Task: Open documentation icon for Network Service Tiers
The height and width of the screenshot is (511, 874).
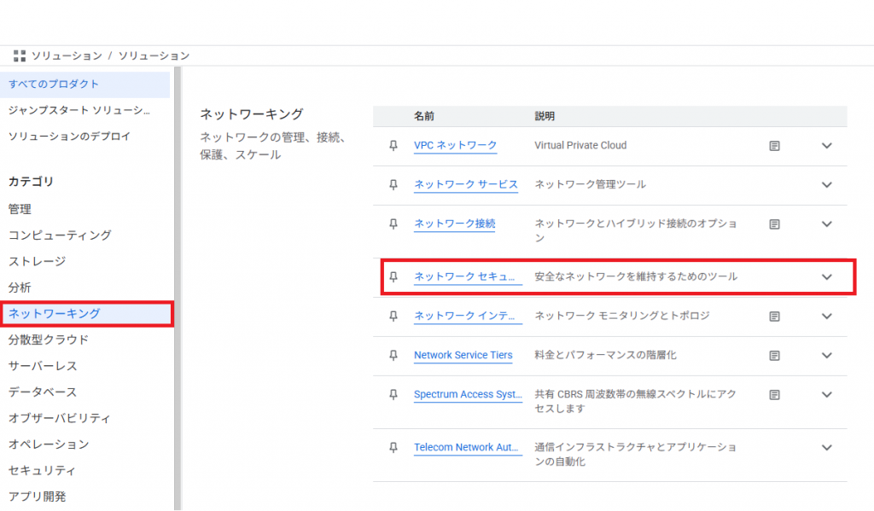Action: coord(774,356)
